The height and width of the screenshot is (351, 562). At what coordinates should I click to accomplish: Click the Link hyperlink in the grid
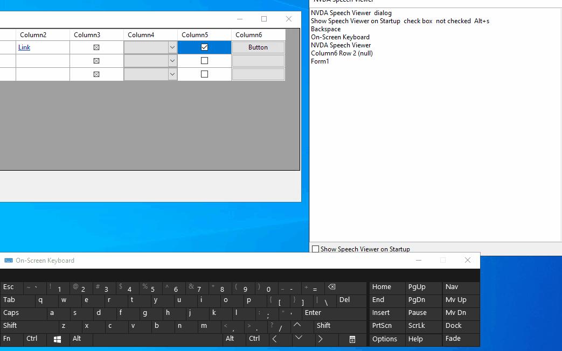[24, 47]
